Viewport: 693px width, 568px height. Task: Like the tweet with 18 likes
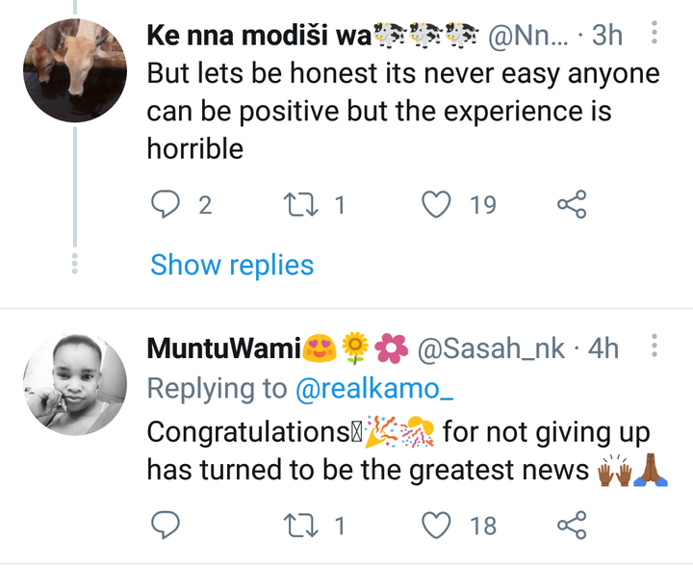(437, 525)
